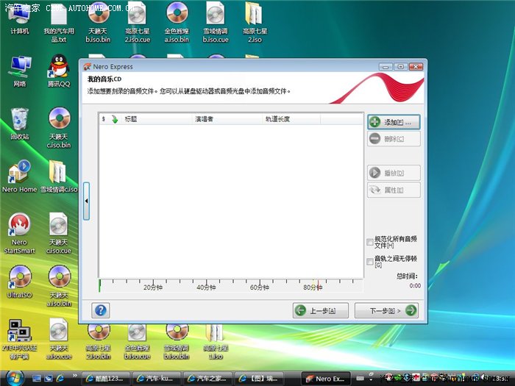Launch Internet Explorer from quick launch
515x386 pixels.
click(x=60, y=379)
